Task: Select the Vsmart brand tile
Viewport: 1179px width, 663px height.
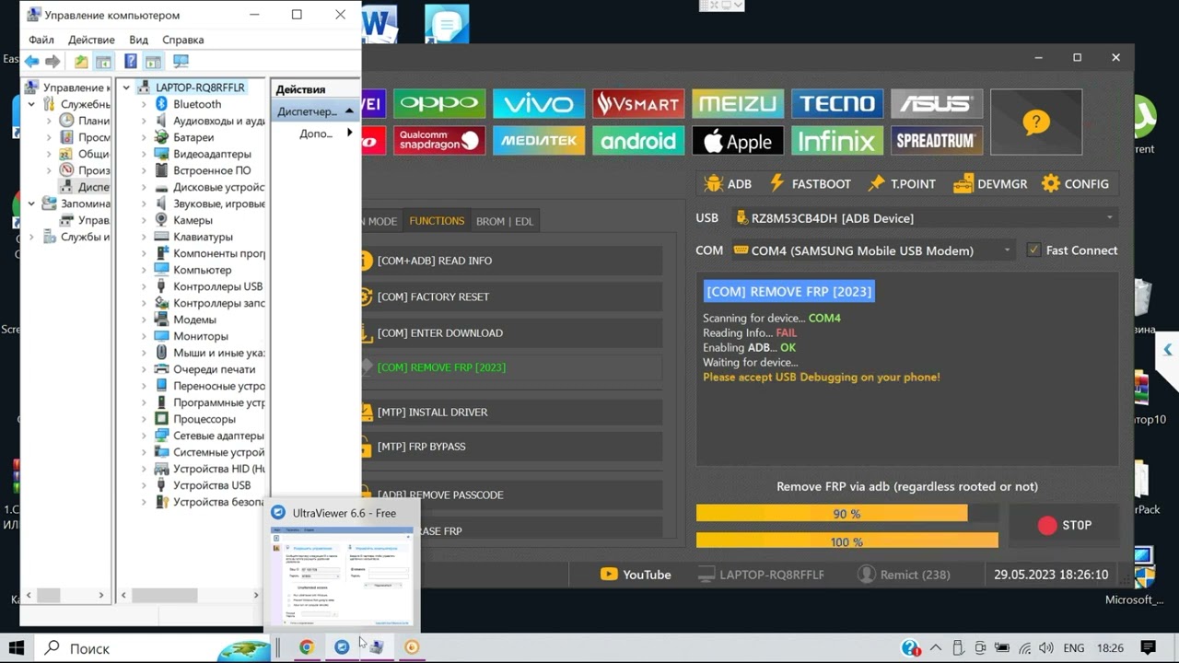Action: coord(638,103)
